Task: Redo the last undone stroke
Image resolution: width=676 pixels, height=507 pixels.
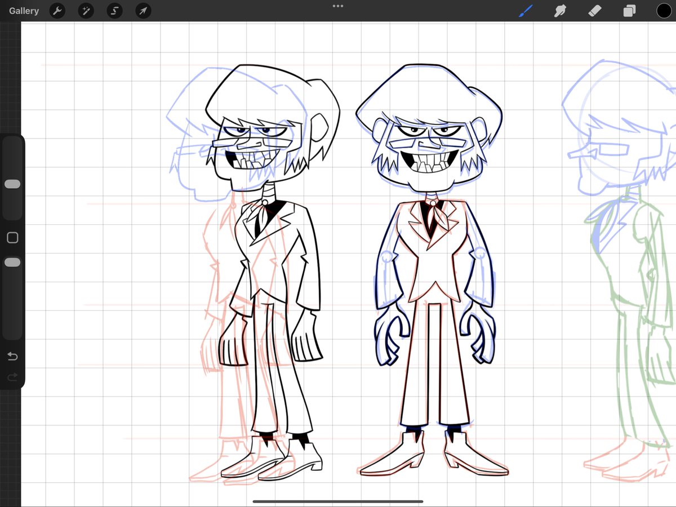Action: [x=12, y=377]
